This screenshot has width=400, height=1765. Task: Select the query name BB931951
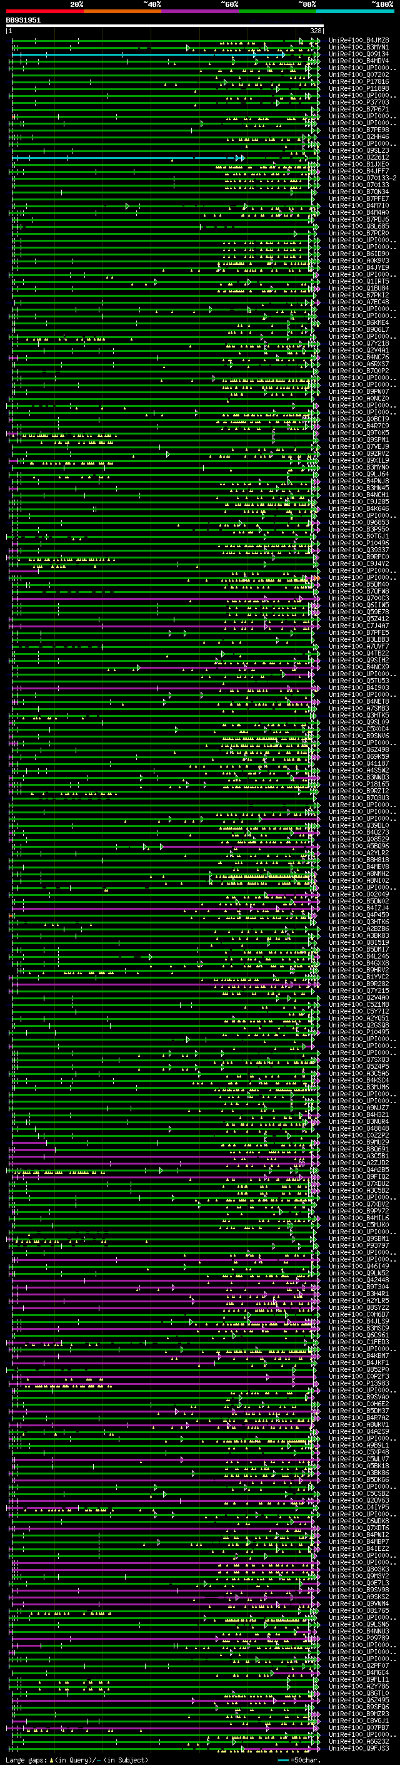(x=23, y=20)
